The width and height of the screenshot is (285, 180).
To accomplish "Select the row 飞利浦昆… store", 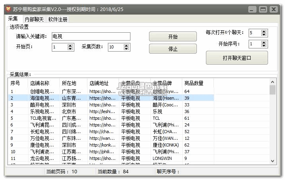I will tap(111, 125).
